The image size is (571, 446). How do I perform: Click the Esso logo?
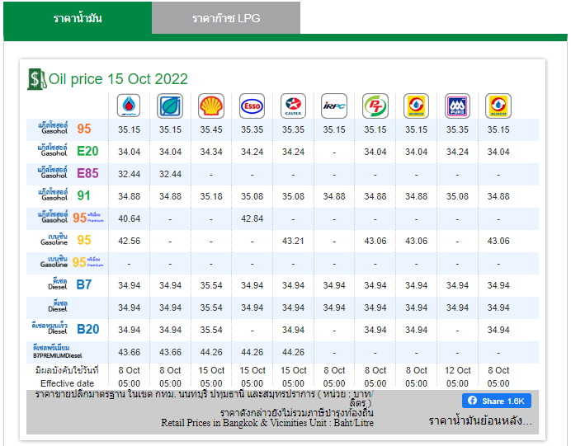252,106
